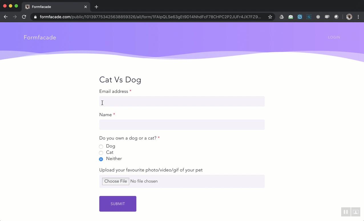The width and height of the screenshot is (364, 221).
Task: Switch to the Formfacade tab
Action: (54, 7)
